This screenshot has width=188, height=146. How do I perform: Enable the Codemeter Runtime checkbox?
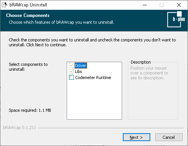[x=71, y=78]
